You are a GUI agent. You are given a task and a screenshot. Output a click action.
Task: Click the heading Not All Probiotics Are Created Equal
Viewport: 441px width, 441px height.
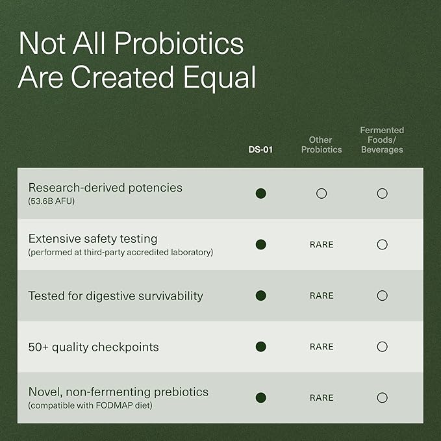click(136, 60)
